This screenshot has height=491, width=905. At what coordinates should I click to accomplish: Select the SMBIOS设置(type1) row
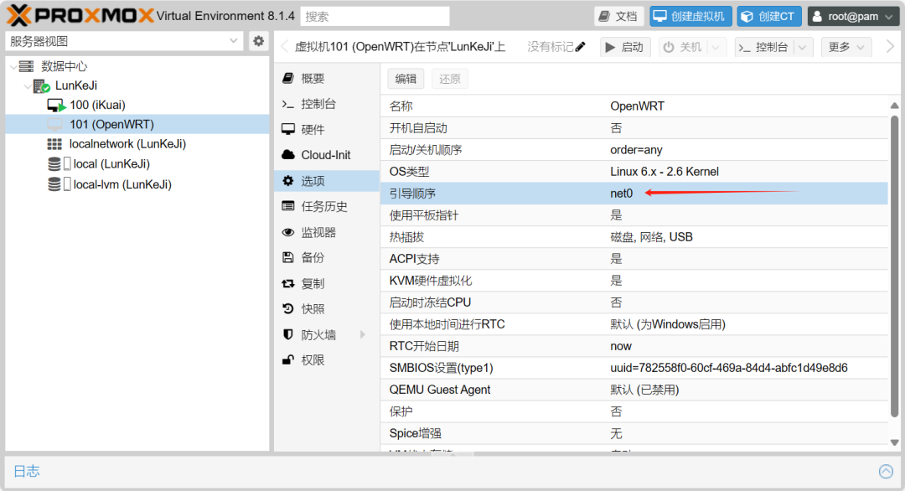633,368
